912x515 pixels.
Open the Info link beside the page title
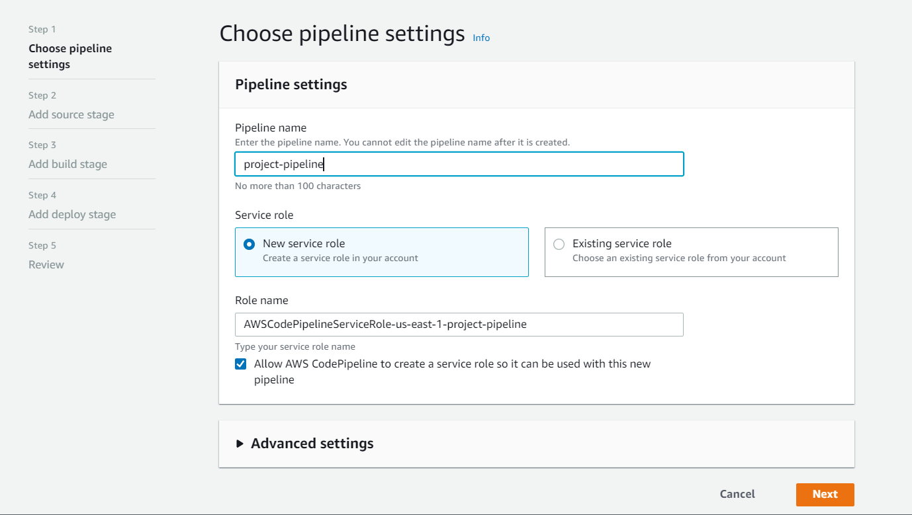click(481, 38)
